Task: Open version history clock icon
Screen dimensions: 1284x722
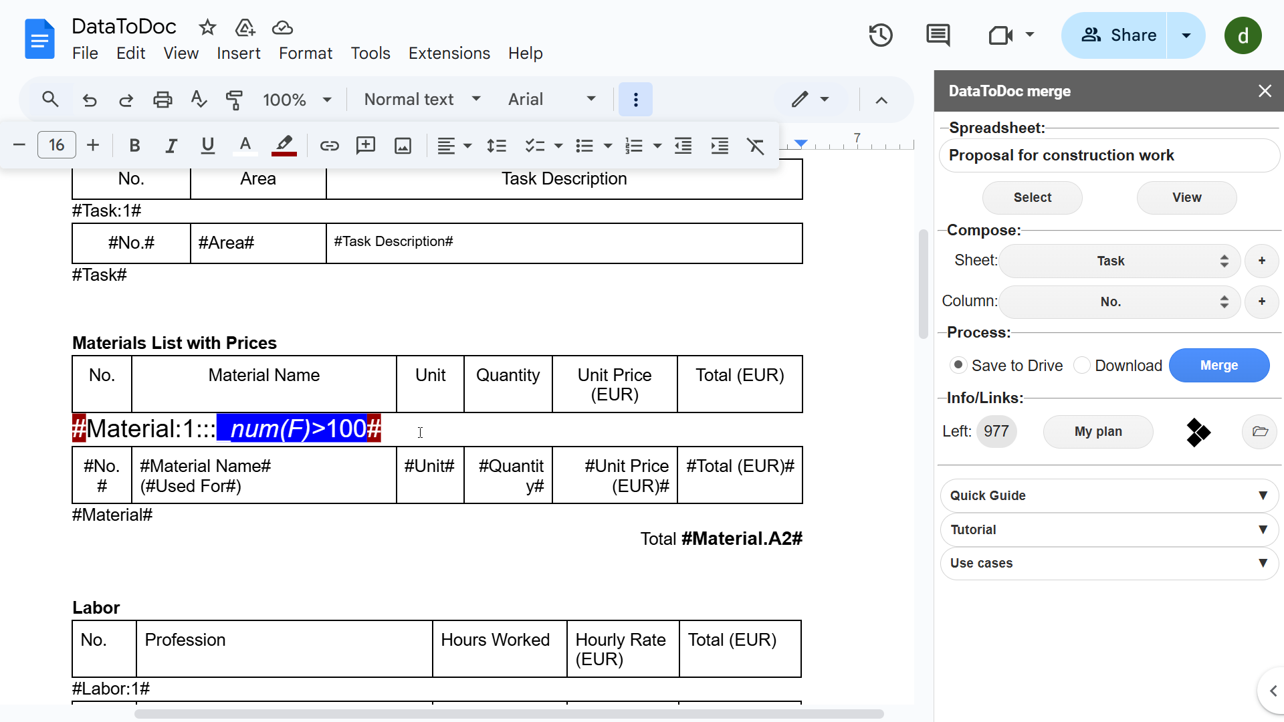Action: tap(881, 35)
